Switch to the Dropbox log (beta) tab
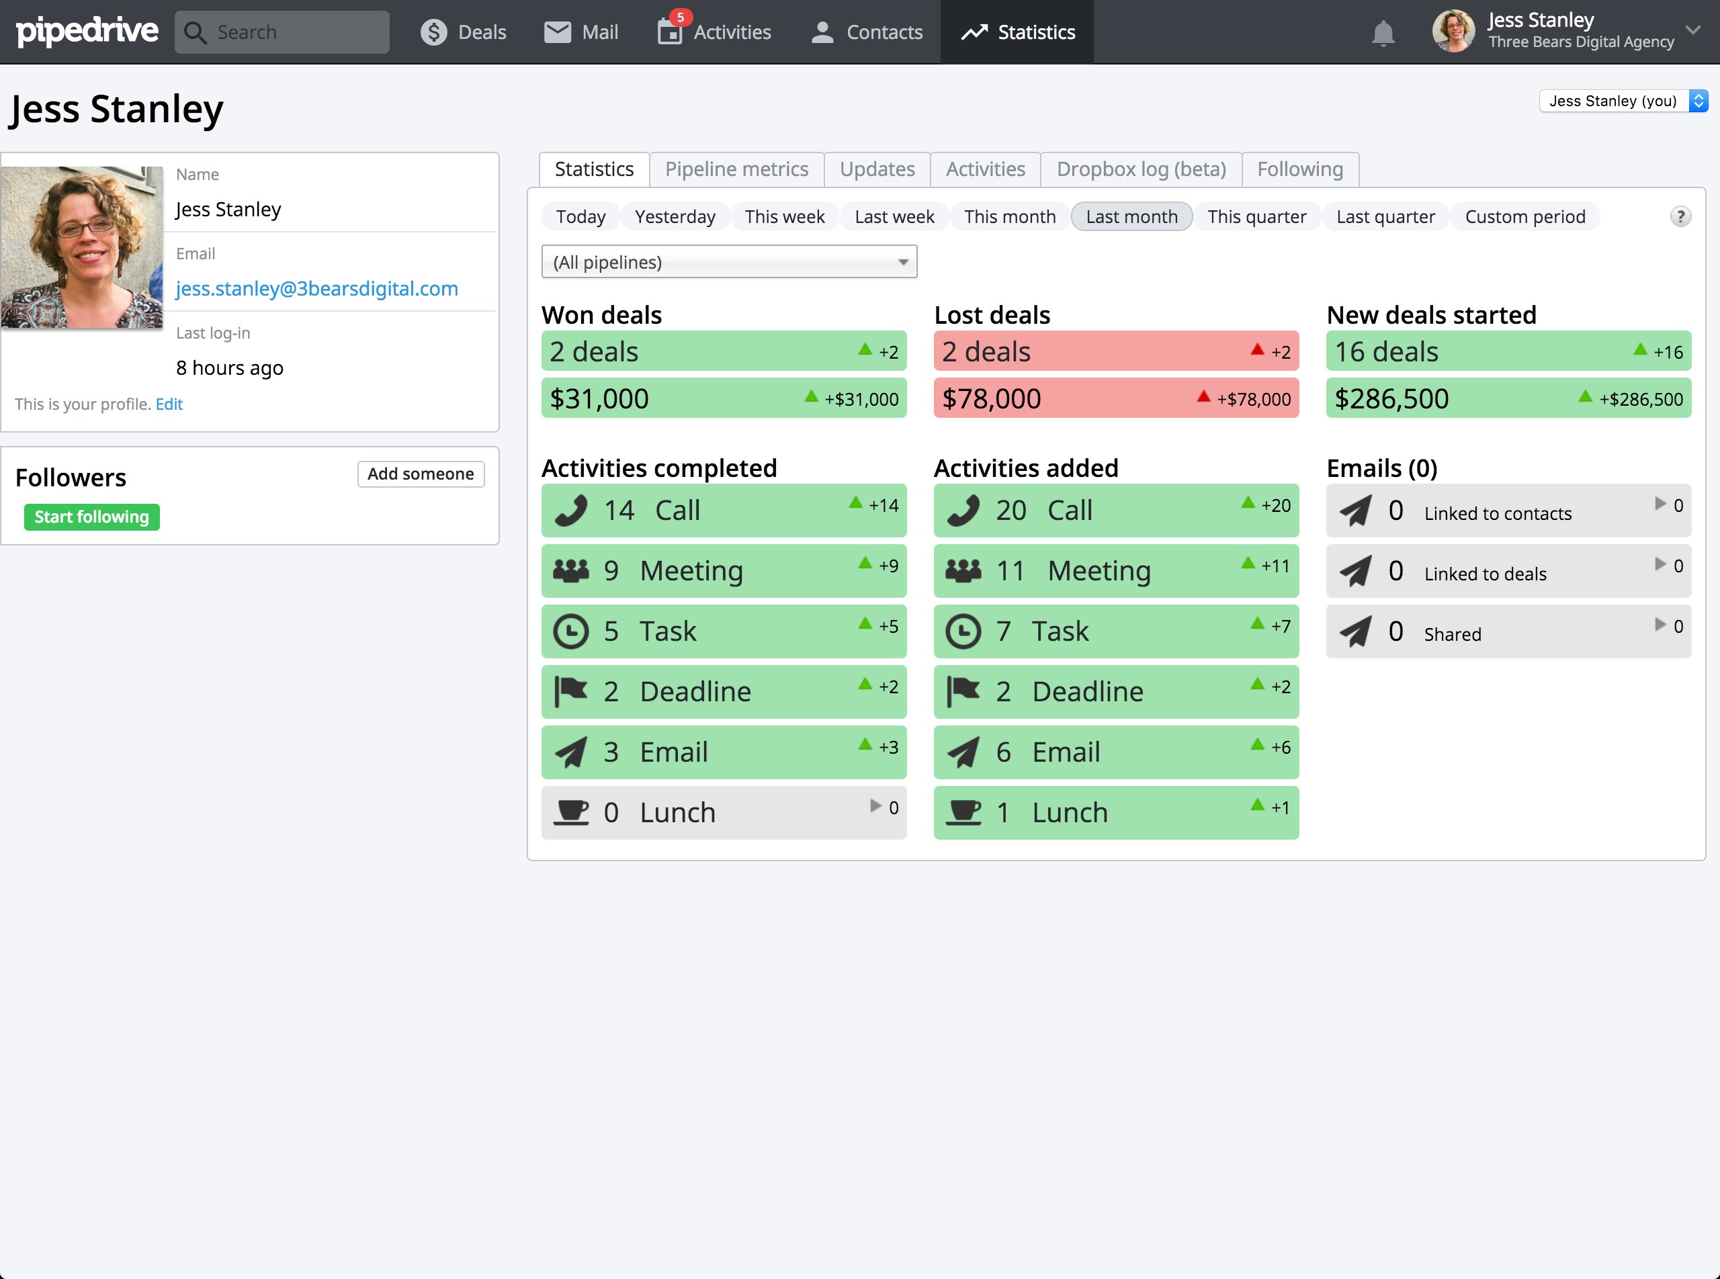 (x=1140, y=169)
